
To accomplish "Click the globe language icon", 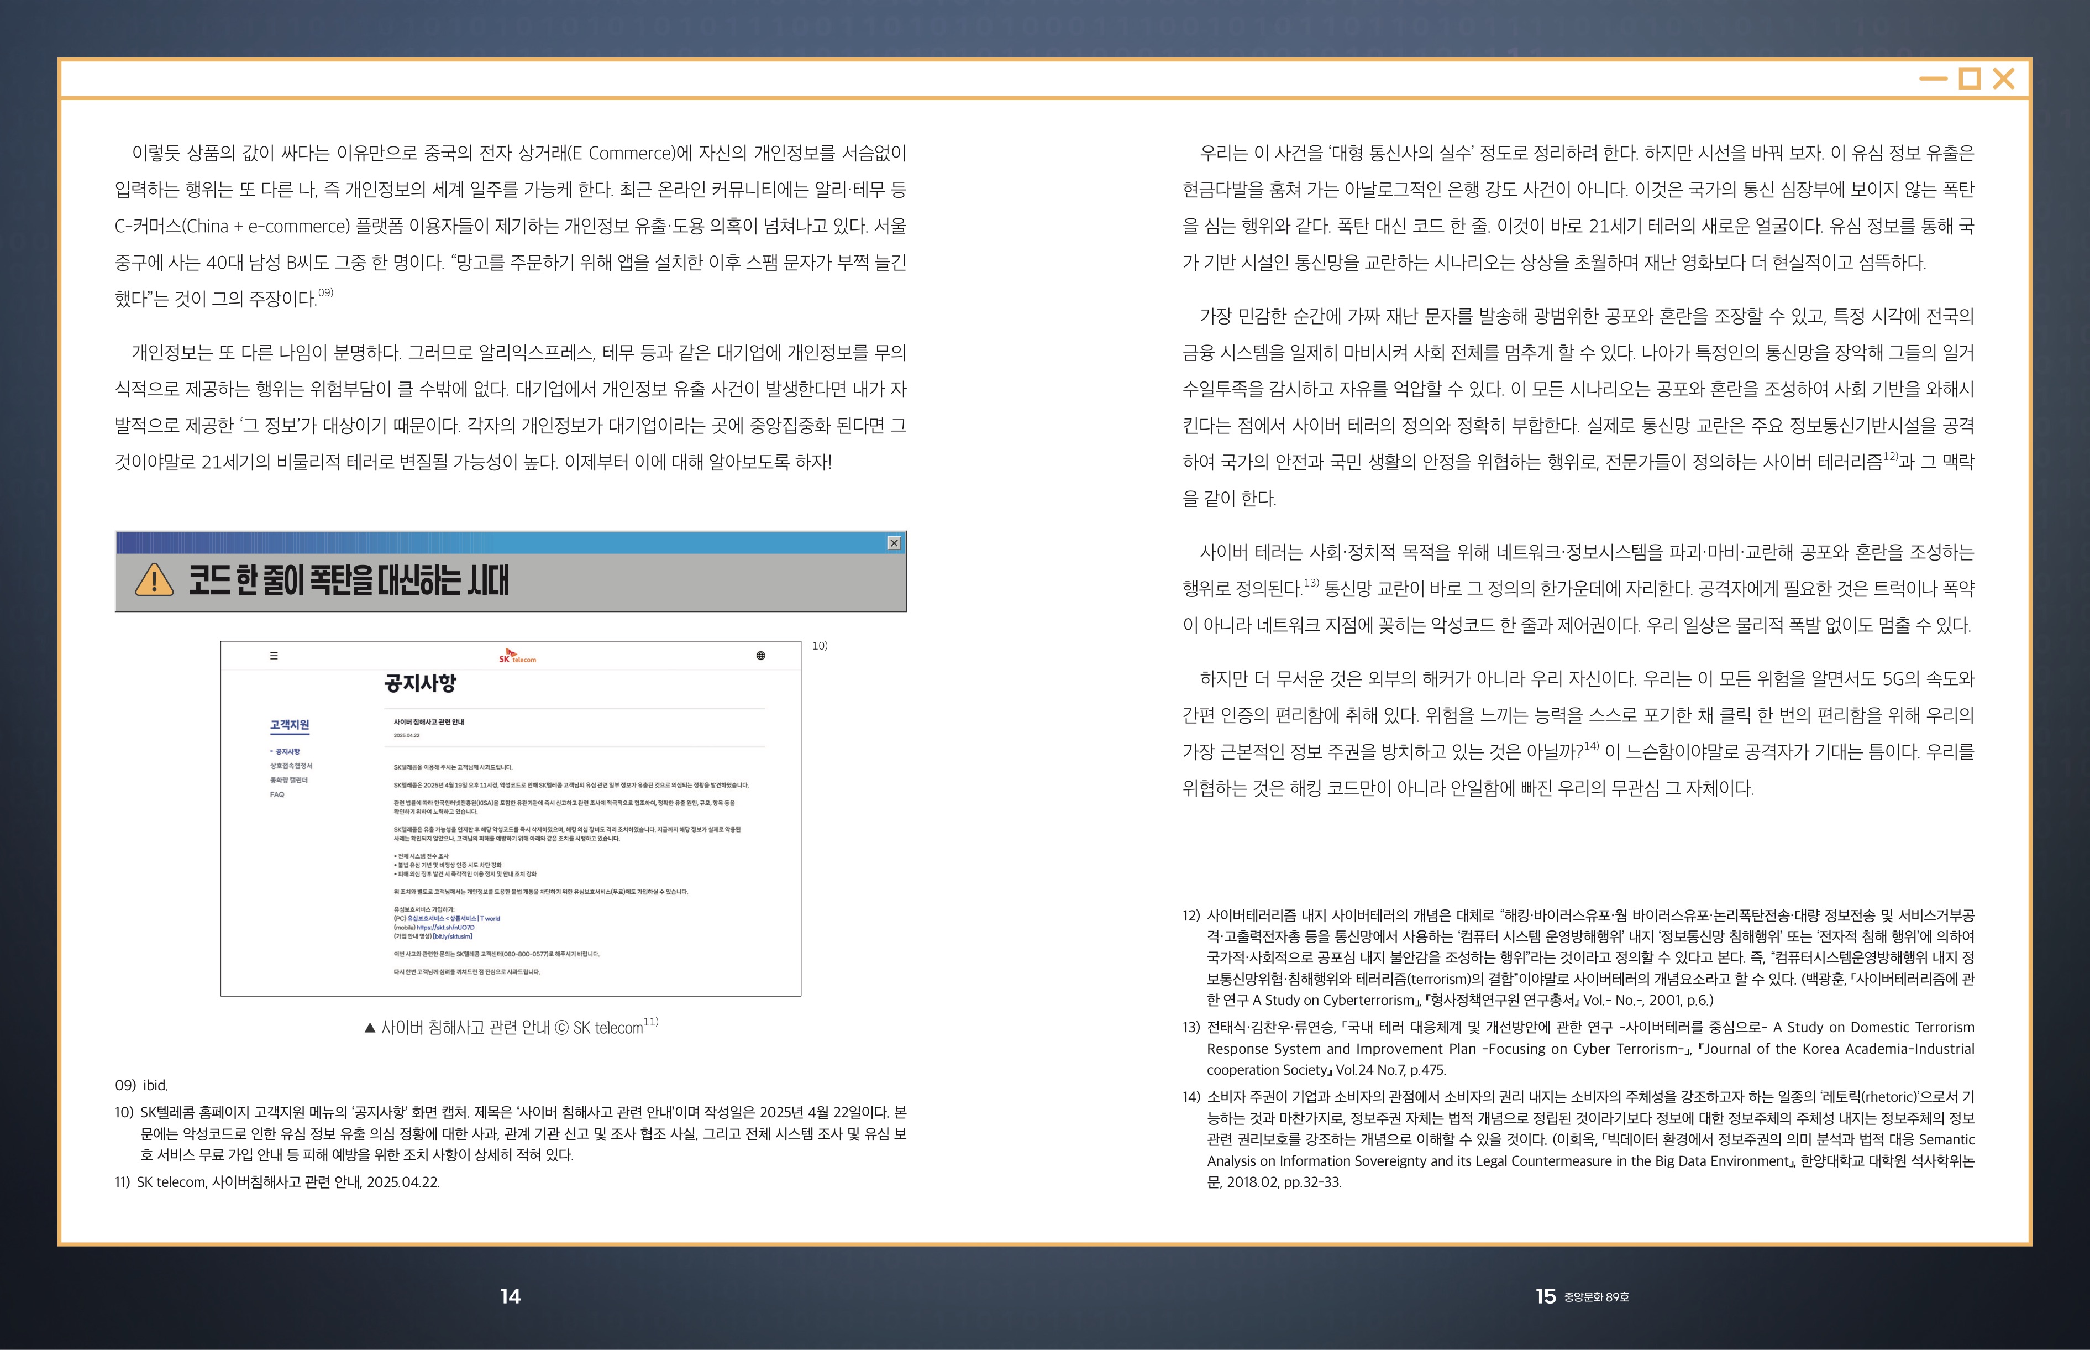I will pos(760,656).
